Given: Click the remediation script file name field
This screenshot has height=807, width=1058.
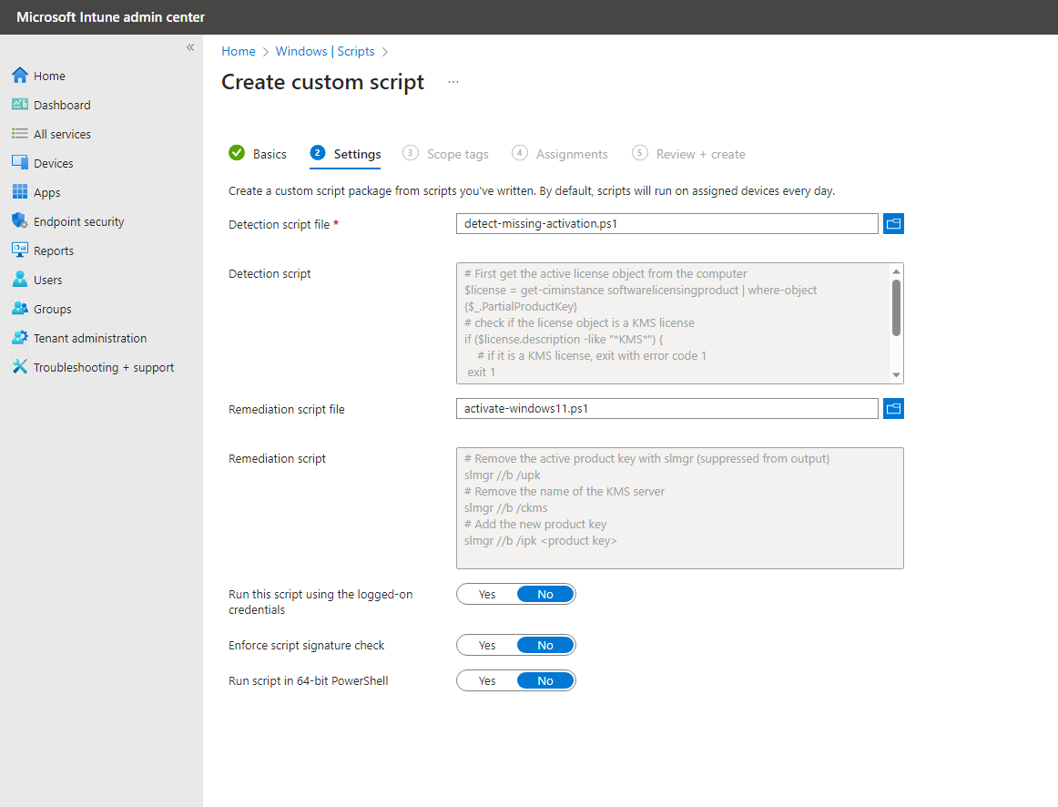Looking at the screenshot, I should click(x=667, y=408).
